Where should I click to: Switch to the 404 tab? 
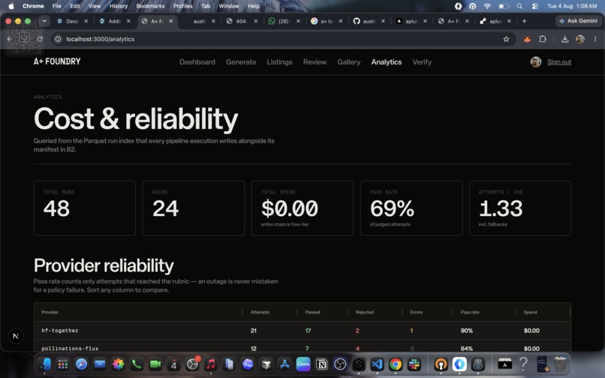tap(242, 21)
